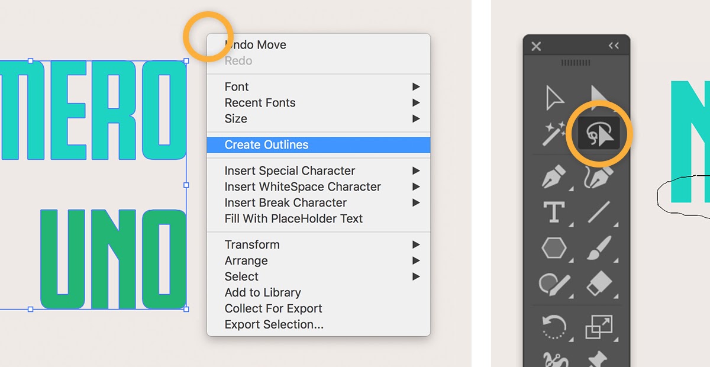The height and width of the screenshot is (367, 710).
Task: Choose Add to Library
Action: tap(318, 293)
